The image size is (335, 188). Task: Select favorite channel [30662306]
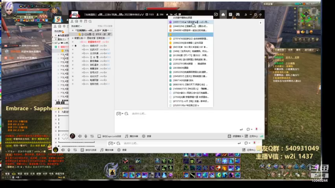(191, 43)
